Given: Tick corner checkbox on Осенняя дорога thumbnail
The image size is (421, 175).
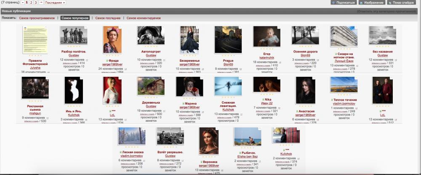Looking at the screenshot, I should click(317, 27).
